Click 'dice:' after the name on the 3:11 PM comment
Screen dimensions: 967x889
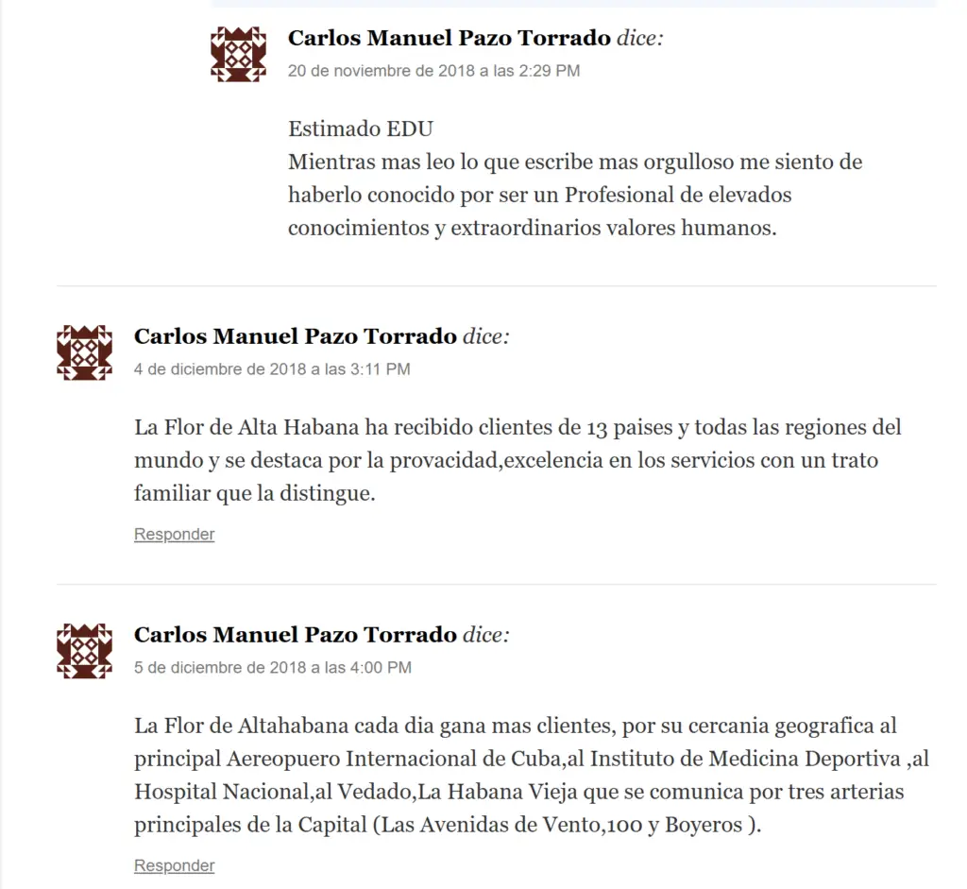coord(486,336)
